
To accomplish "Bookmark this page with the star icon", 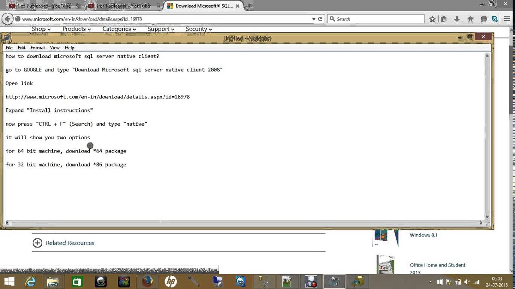I will click(433, 19).
